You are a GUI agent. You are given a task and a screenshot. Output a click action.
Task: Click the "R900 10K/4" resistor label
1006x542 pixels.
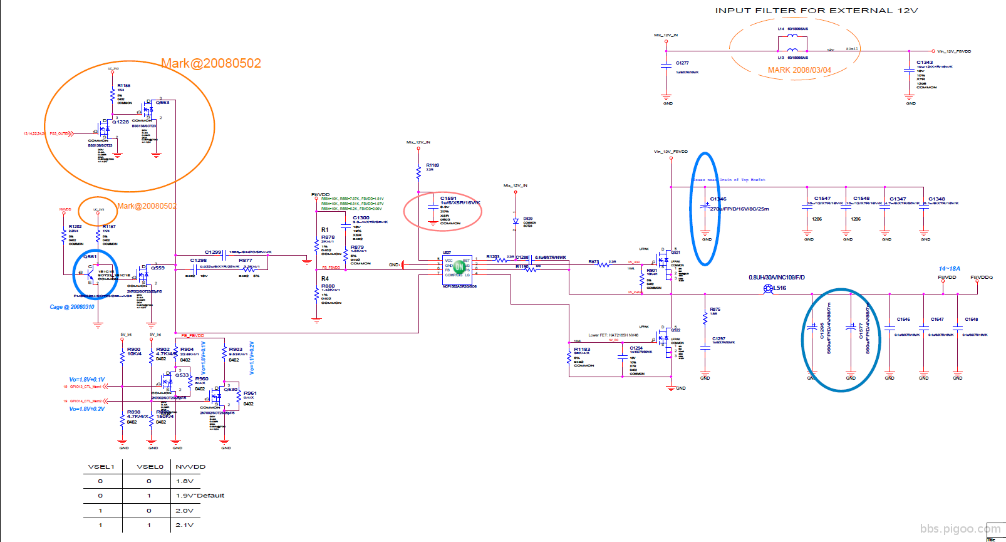tap(134, 352)
